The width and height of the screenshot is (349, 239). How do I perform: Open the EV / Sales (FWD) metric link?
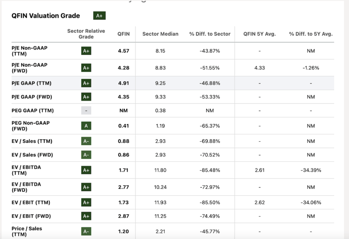[32, 155]
